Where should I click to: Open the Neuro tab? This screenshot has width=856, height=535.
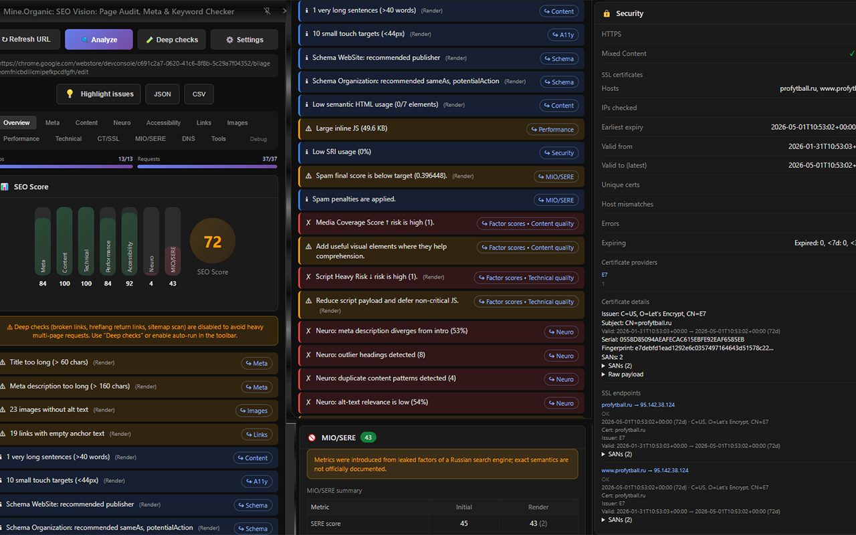point(122,123)
